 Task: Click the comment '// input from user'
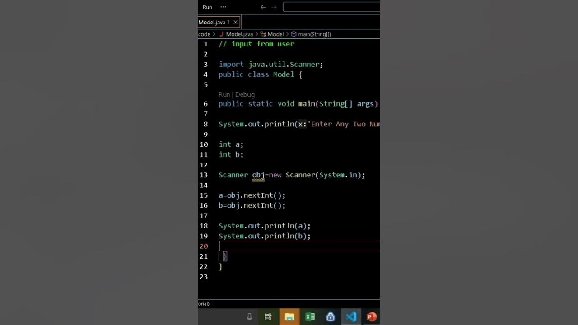click(x=256, y=44)
